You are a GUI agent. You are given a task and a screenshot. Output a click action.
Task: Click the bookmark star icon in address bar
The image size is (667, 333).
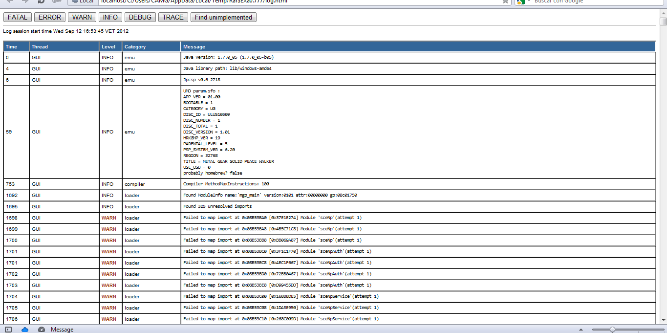[x=506, y=1]
